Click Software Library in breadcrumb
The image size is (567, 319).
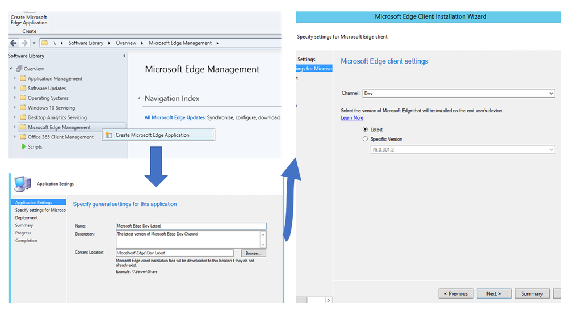tap(86, 43)
